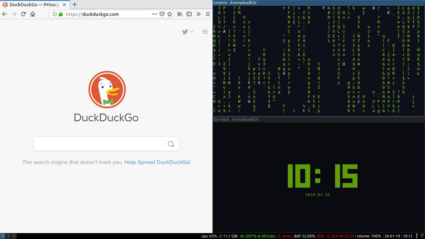425x239 pixels.
Task: Close the DuckDuckGo tab
Action: (64, 5)
